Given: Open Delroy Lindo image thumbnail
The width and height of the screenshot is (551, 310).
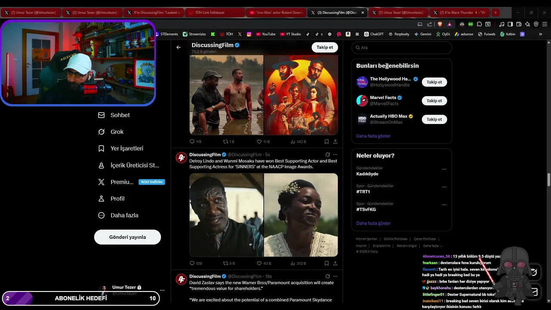Looking at the screenshot, I should (226, 215).
